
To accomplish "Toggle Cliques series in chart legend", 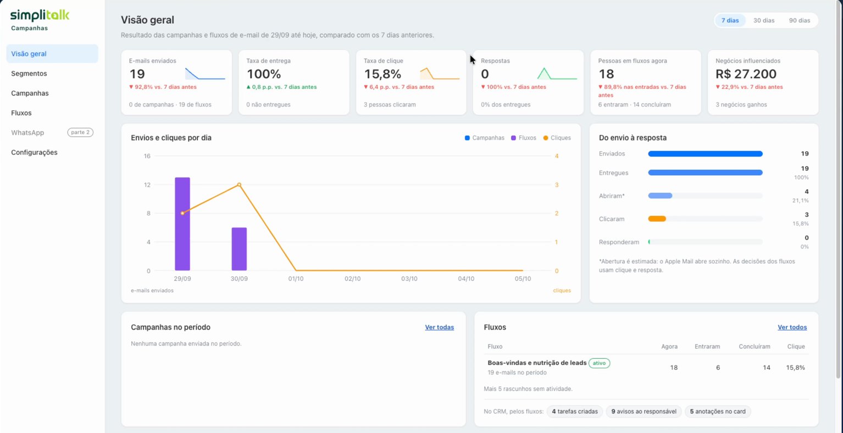I will 557,138.
